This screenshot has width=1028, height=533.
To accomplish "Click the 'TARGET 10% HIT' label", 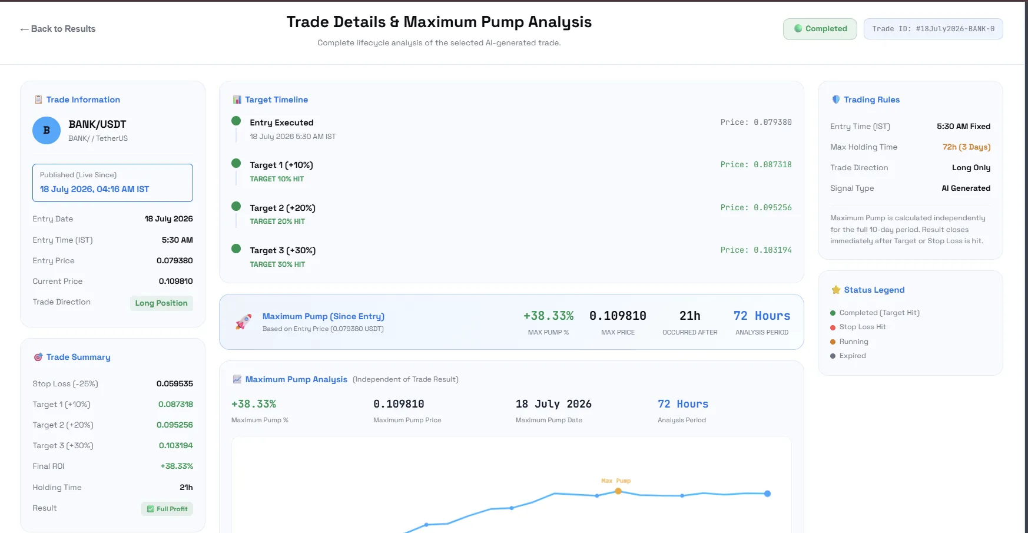I will (277, 179).
